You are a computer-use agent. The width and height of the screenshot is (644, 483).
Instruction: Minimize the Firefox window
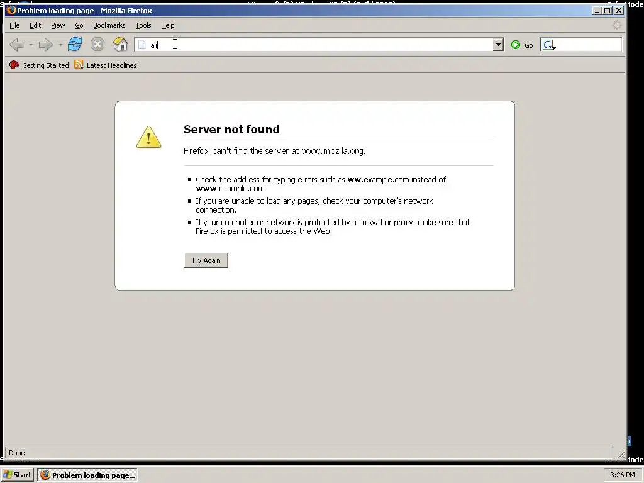click(597, 11)
